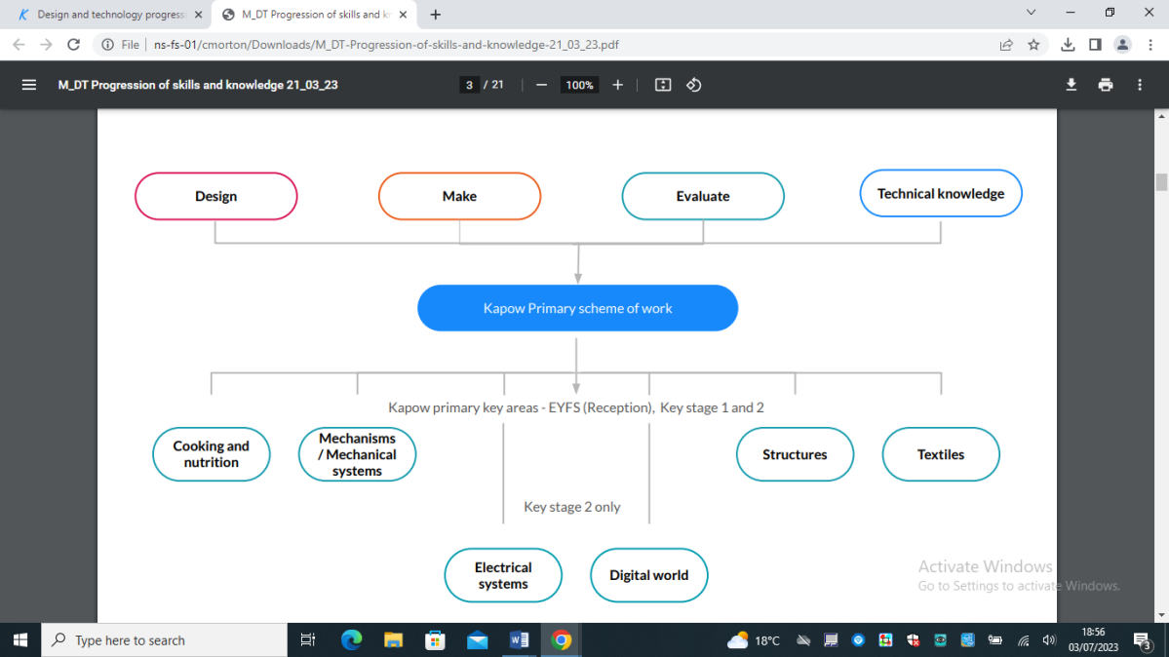Screen dimensions: 1169x657
Task: Download the PDF file
Action: (x=1072, y=85)
